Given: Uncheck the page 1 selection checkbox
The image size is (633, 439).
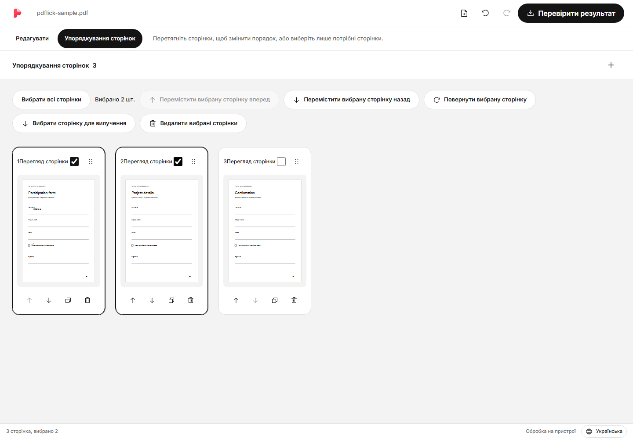Looking at the screenshot, I should point(74,162).
